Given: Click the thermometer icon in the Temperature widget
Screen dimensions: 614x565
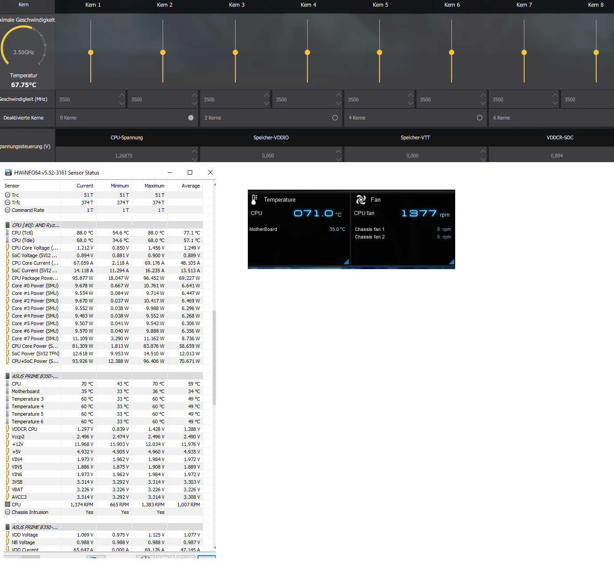Looking at the screenshot, I should [x=254, y=200].
